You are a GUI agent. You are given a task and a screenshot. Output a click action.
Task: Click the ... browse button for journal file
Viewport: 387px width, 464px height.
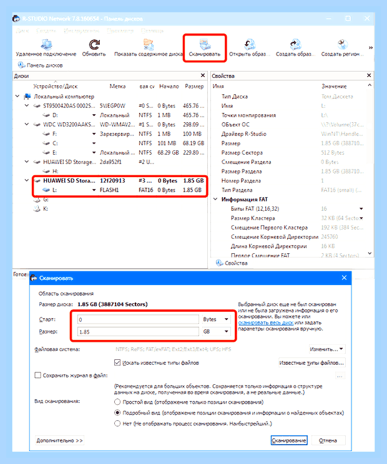[340, 376]
